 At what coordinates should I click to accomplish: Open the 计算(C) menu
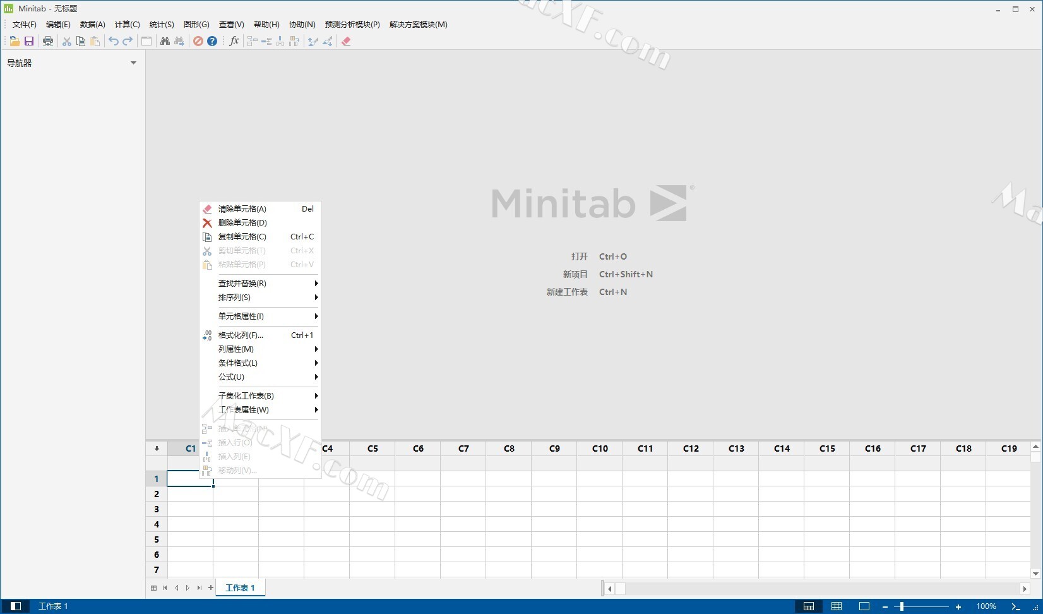tap(128, 25)
